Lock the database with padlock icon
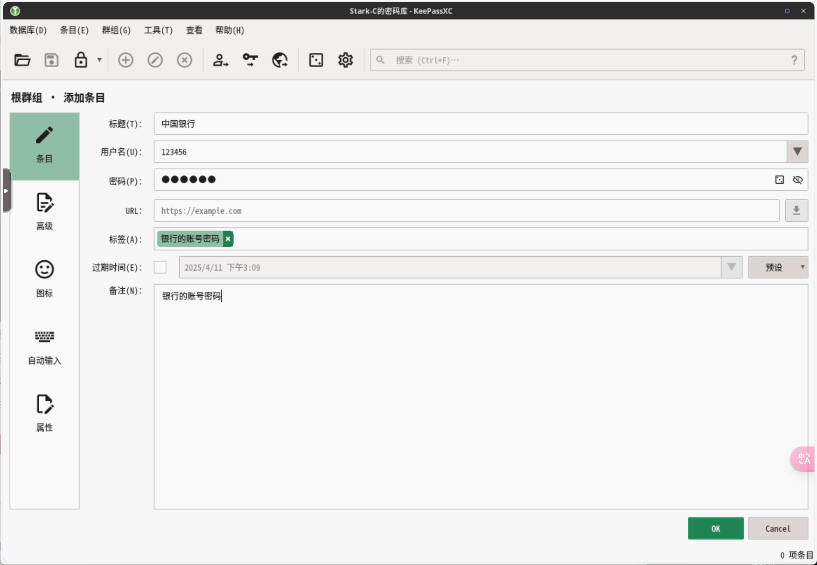 point(81,60)
